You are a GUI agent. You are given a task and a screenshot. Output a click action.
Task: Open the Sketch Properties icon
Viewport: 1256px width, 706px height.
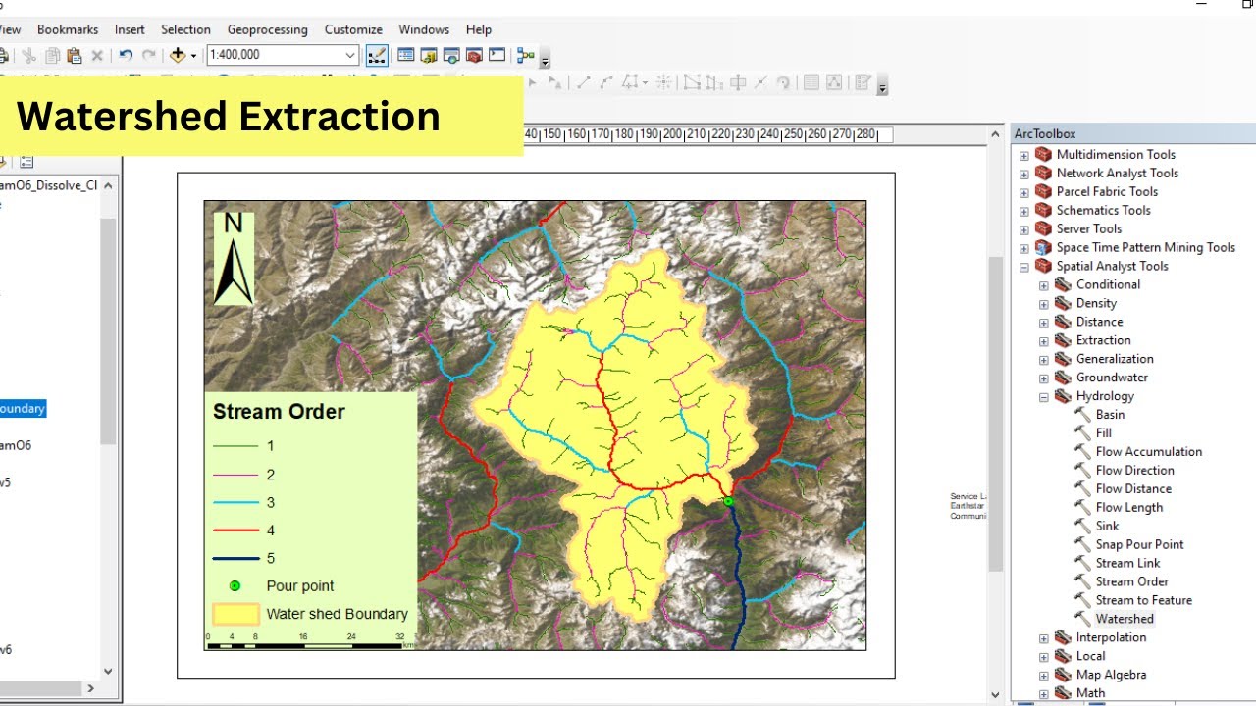pyautogui.click(x=834, y=83)
